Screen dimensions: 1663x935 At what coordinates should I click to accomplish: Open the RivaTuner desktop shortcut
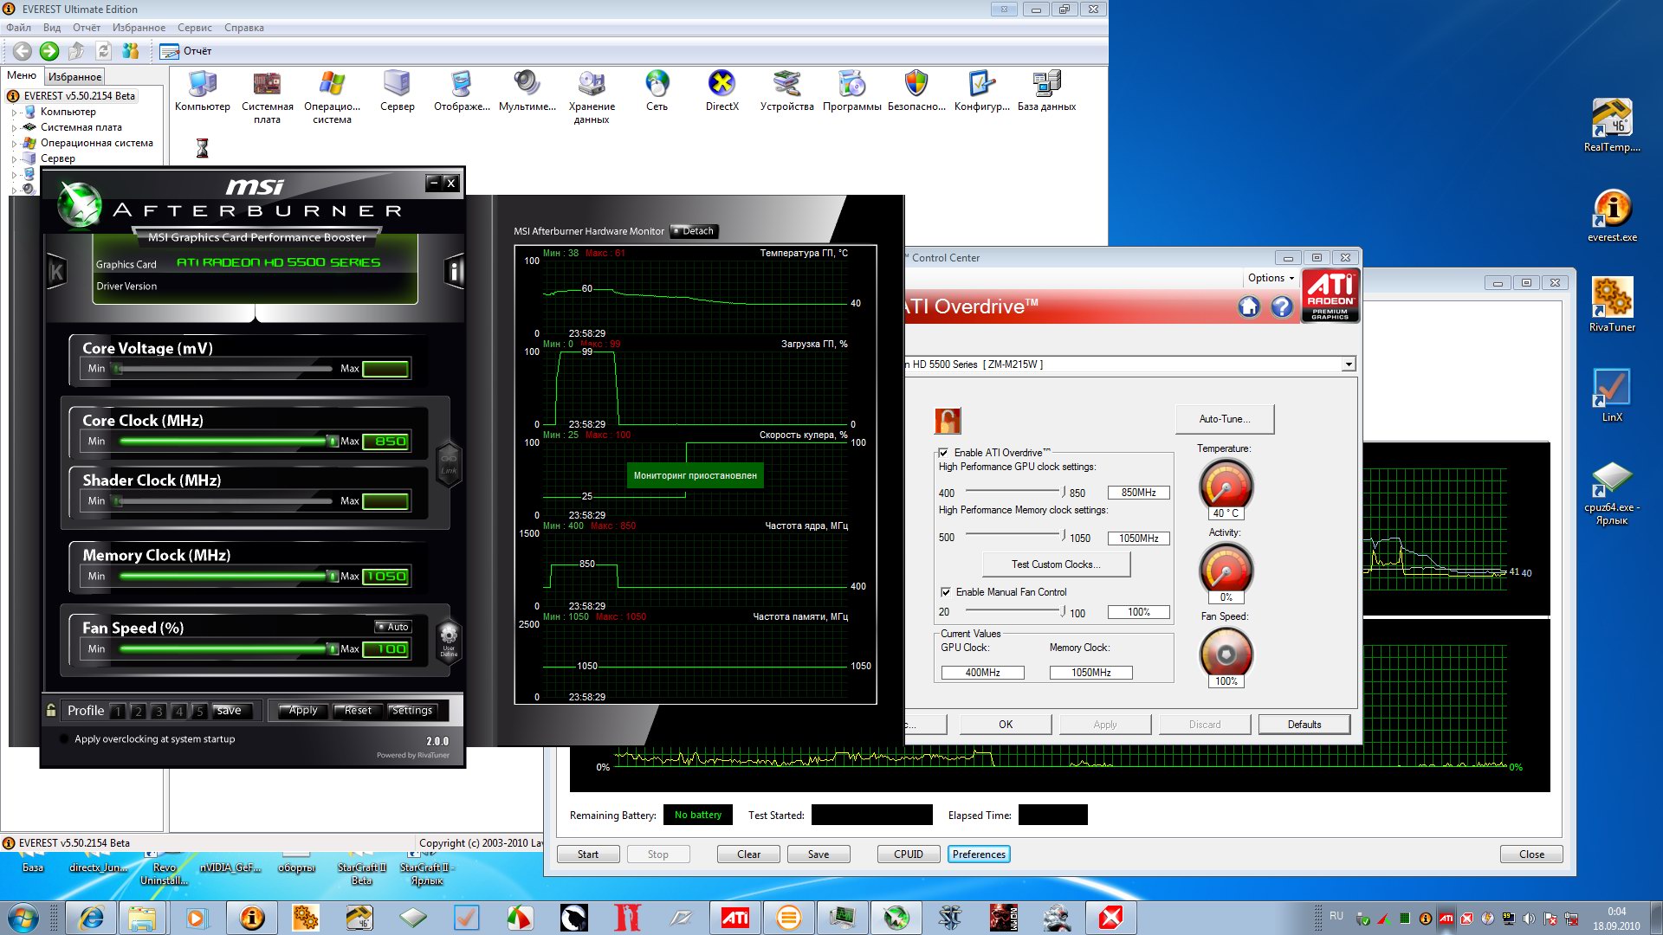(1611, 299)
